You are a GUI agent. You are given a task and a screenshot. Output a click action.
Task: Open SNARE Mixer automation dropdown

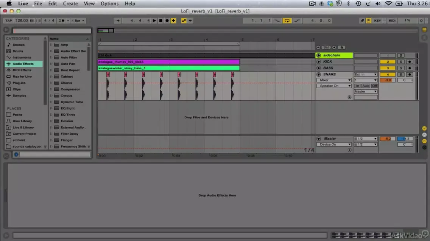click(334, 80)
